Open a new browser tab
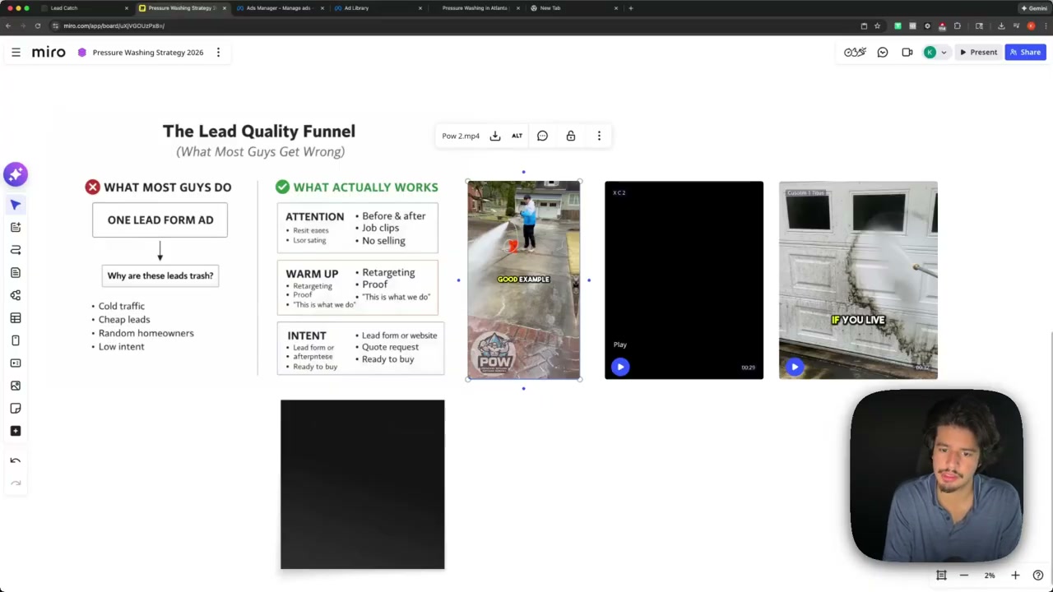 click(631, 8)
